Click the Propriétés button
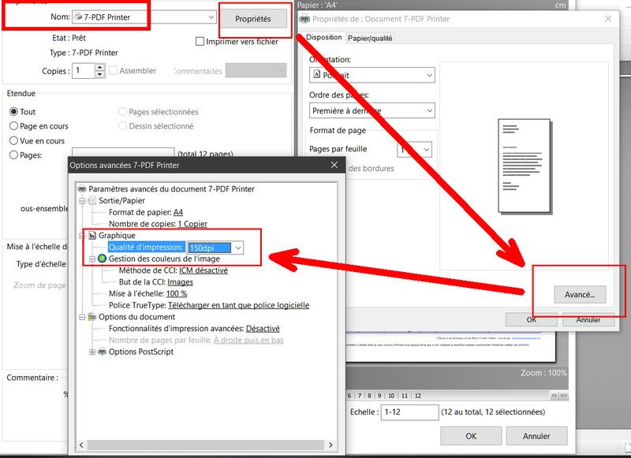Viewport: 631px width, 458px height. (252, 19)
